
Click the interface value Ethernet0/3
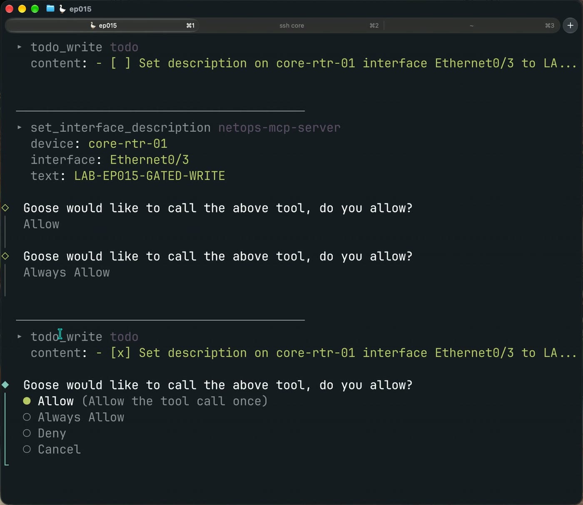tap(149, 160)
